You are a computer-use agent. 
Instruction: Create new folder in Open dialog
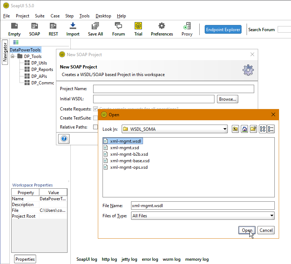(254, 129)
